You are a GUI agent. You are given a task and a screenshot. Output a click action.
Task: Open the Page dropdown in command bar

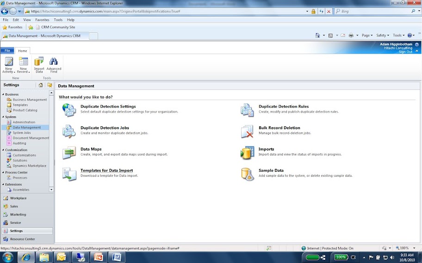tap(367, 36)
